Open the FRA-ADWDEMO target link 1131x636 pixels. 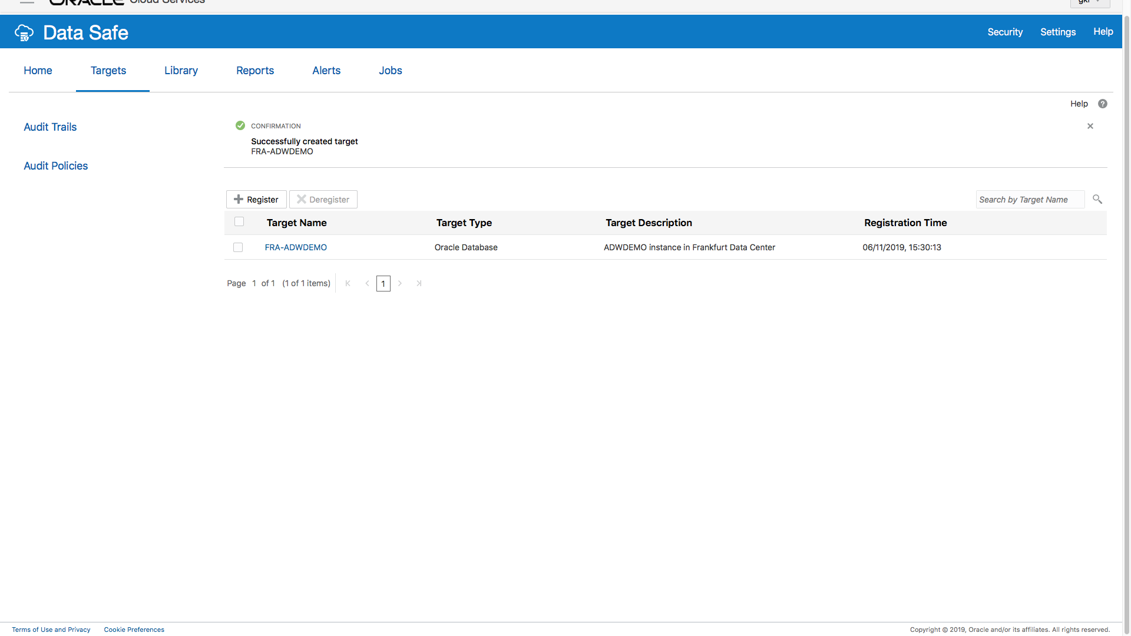click(x=296, y=247)
